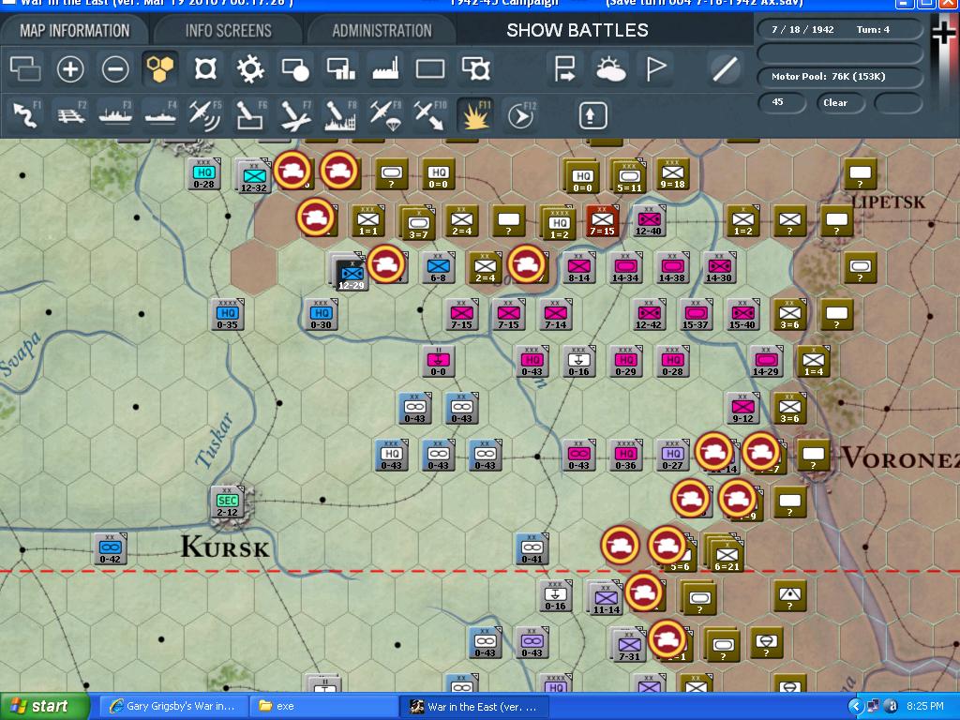This screenshot has height=720, width=960.
Task: Select F5 air reconnaissance mode
Action: pyautogui.click(x=205, y=115)
